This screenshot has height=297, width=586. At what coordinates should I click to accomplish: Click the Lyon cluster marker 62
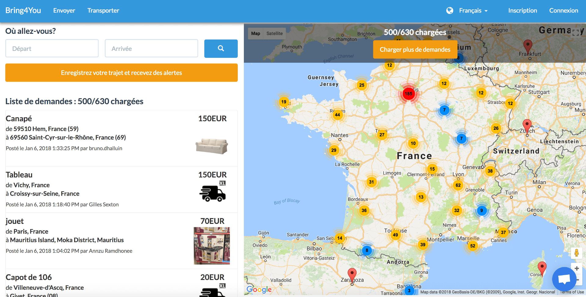click(x=458, y=185)
